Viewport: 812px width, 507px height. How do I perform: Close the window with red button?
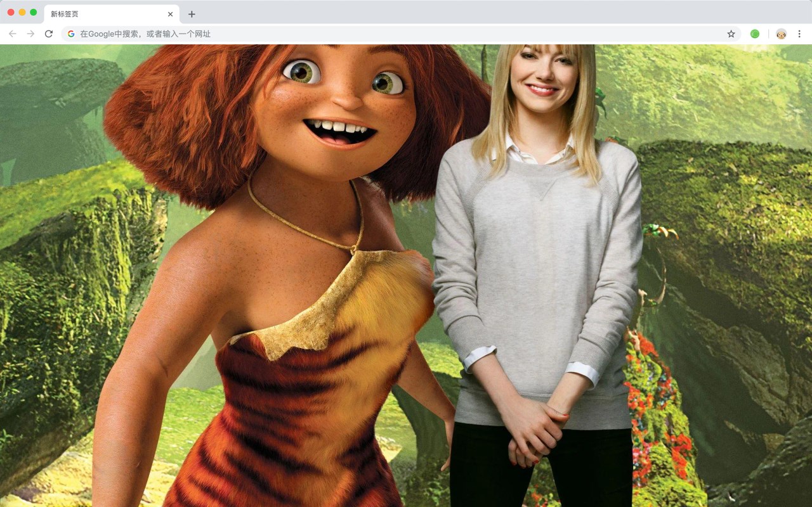[11, 12]
